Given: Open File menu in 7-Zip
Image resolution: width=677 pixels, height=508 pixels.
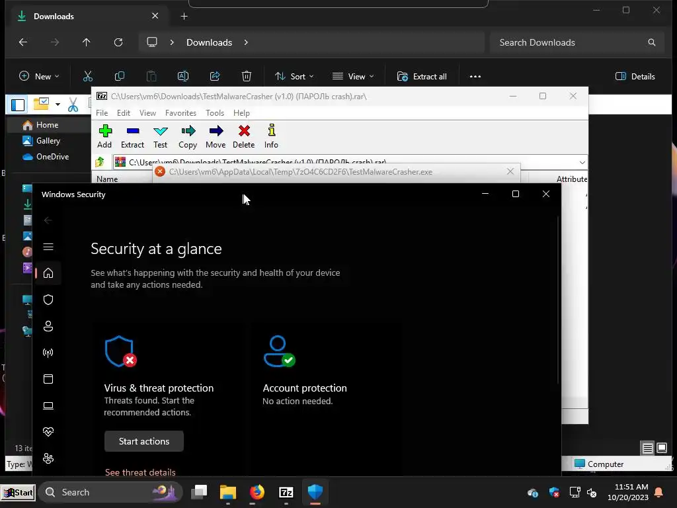Looking at the screenshot, I should click(x=102, y=112).
